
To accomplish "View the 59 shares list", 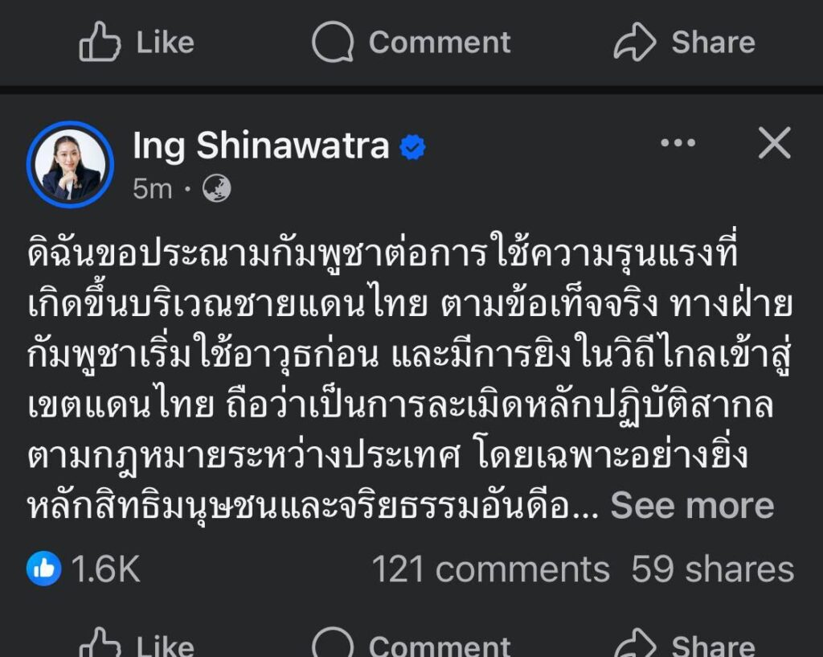I will (712, 570).
